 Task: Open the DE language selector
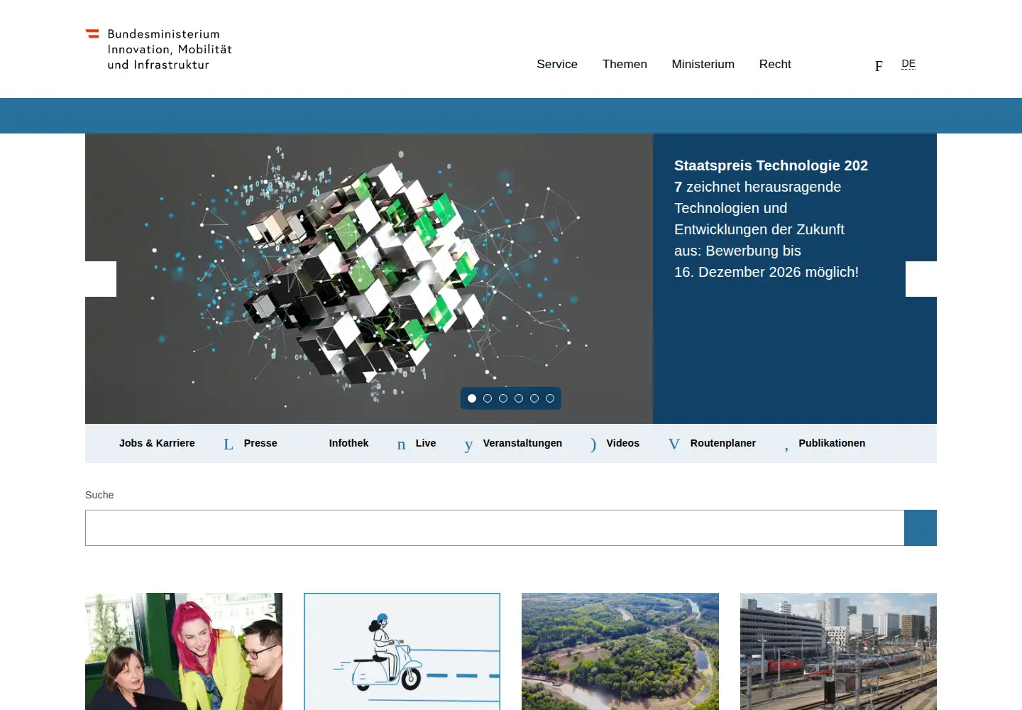(x=908, y=64)
